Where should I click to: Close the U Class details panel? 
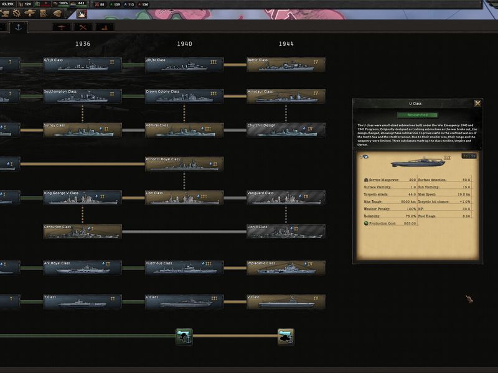pos(477,103)
